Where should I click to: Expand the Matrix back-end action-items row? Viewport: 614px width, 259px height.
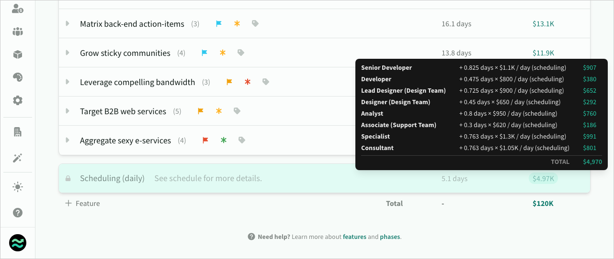68,23
